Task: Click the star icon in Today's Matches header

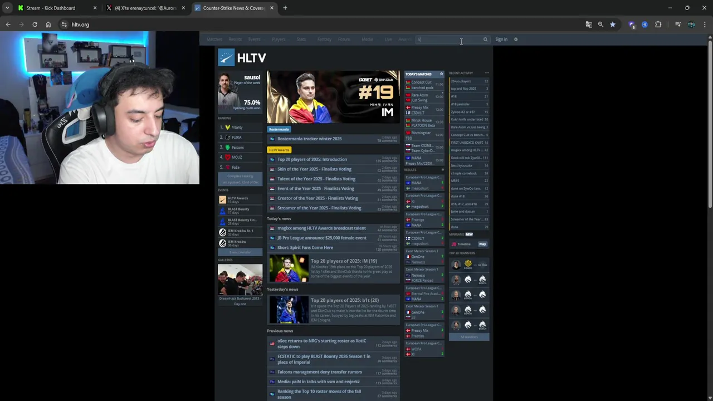Action: [x=441, y=74]
